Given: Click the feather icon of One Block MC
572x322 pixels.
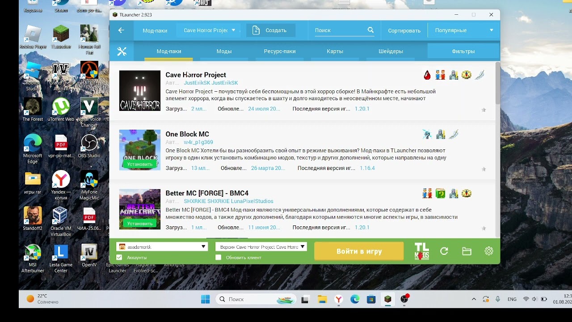Looking at the screenshot, I should pyautogui.click(x=454, y=134).
